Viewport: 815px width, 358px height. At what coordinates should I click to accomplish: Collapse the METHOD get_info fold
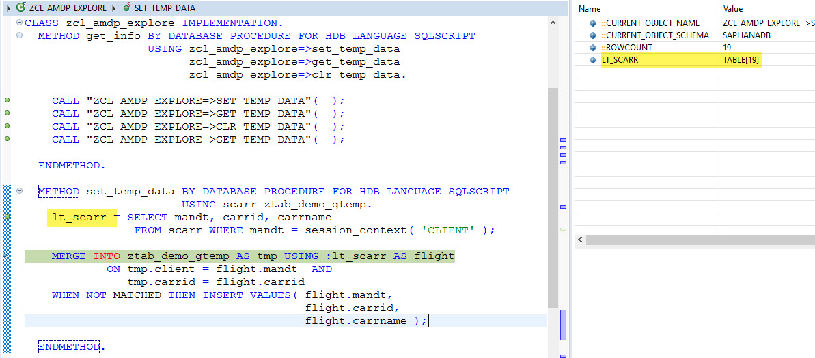coord(18,36)
